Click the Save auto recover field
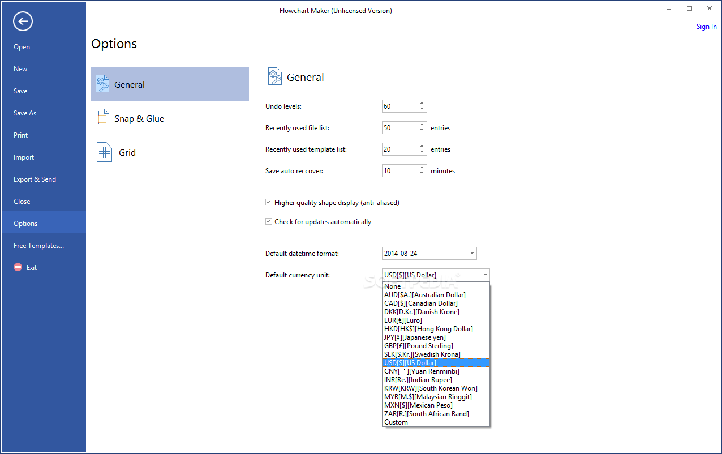This screenshot has width=722, height=454. tap(400, 170)
